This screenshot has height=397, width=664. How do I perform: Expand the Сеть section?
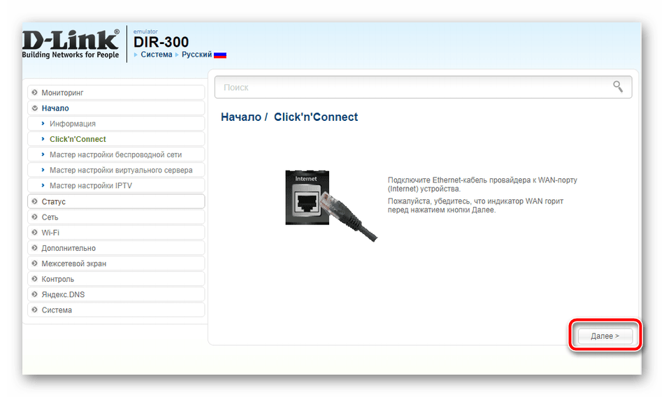[116, 217]
